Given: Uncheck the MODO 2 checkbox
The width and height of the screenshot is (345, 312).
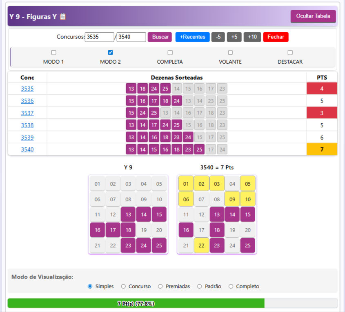Looking at the screenshot, I should pyautogui.click(x=110, y=53).
